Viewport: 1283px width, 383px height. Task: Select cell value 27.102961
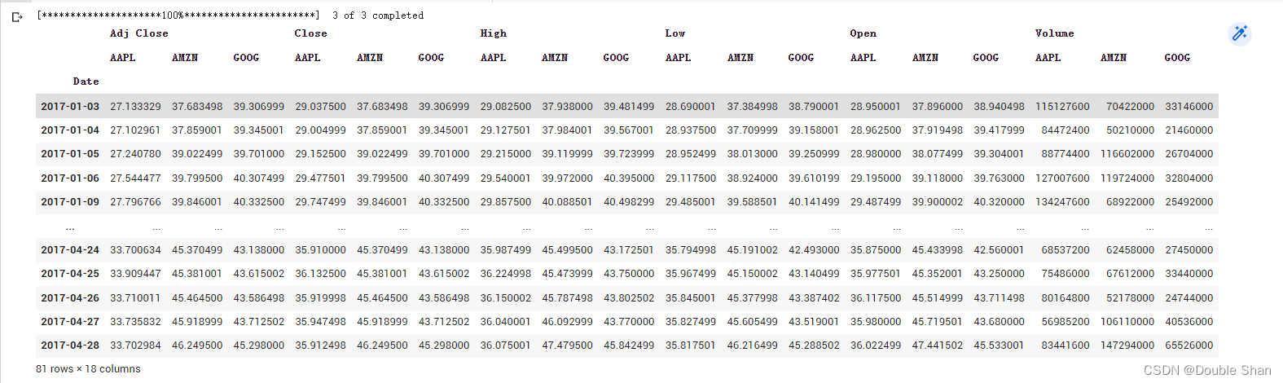click(x=135, y=130)
